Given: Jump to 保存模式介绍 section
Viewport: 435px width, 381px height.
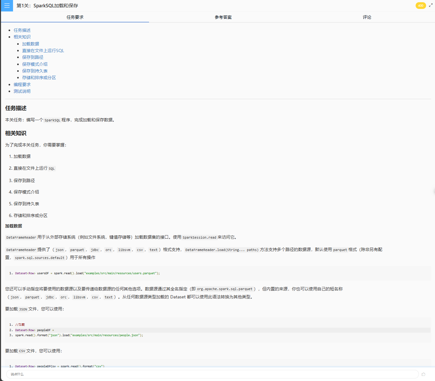Looking at the screenshot, I should point(35,64).
